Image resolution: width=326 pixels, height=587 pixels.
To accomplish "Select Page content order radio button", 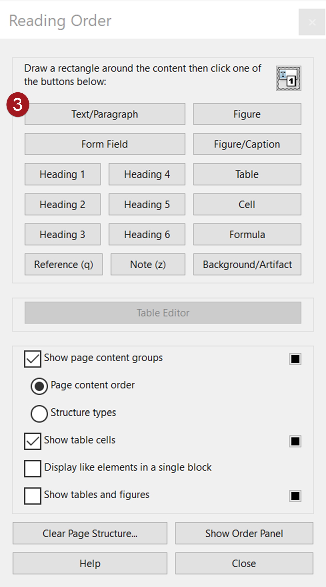I will (x=39, y=386).
